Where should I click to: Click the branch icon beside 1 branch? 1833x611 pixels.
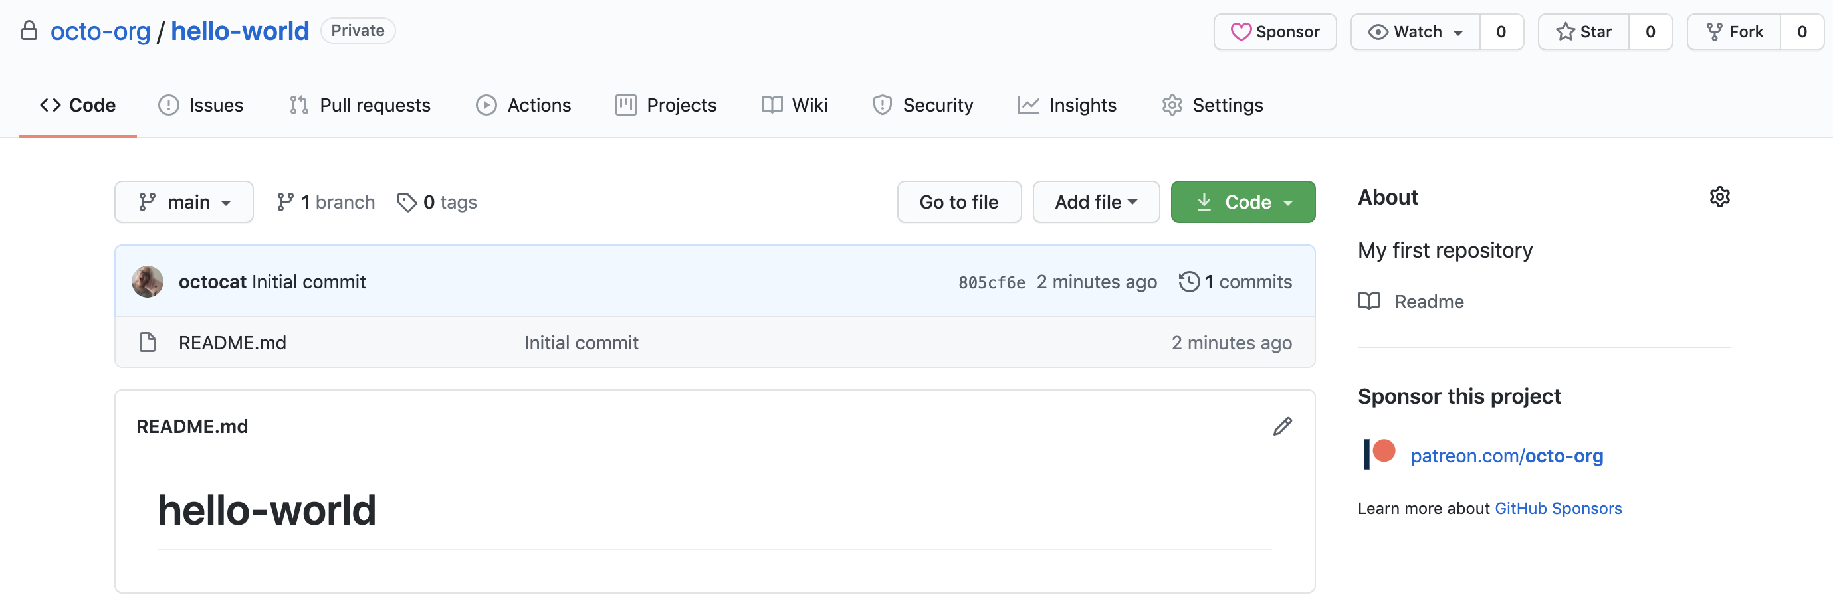(285, 202)
